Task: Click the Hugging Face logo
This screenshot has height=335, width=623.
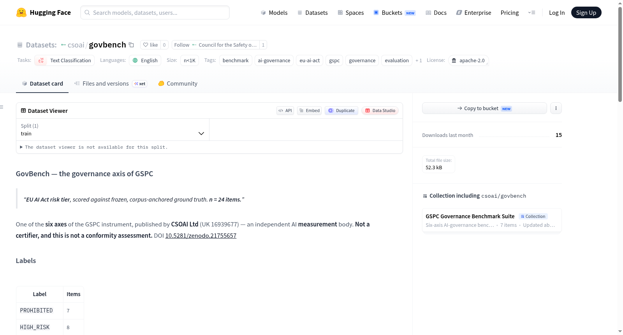Action: (43, 12)
